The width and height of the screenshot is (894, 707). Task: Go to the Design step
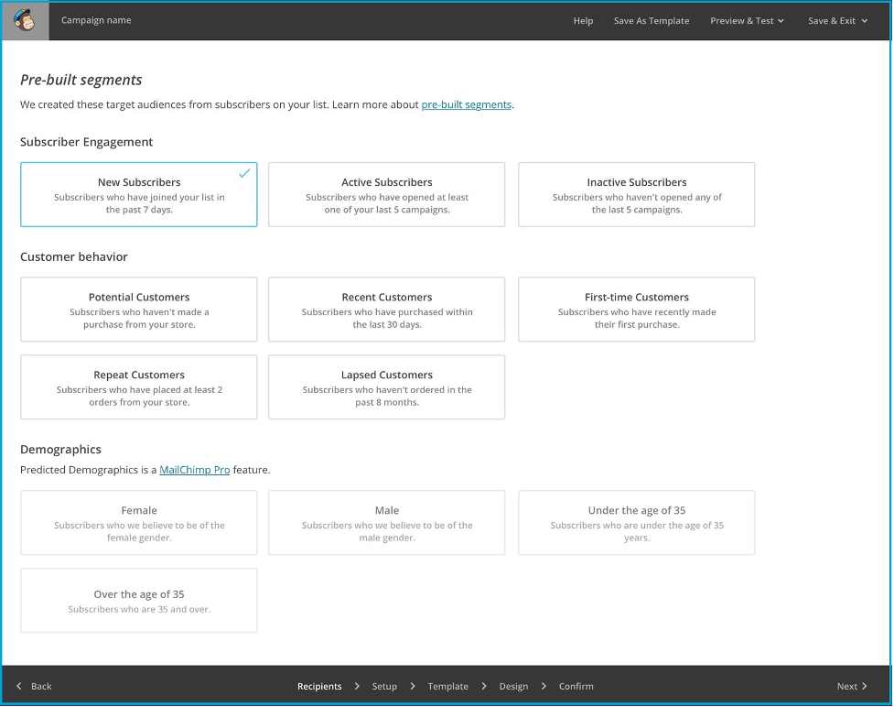click(x=513, y=686)
